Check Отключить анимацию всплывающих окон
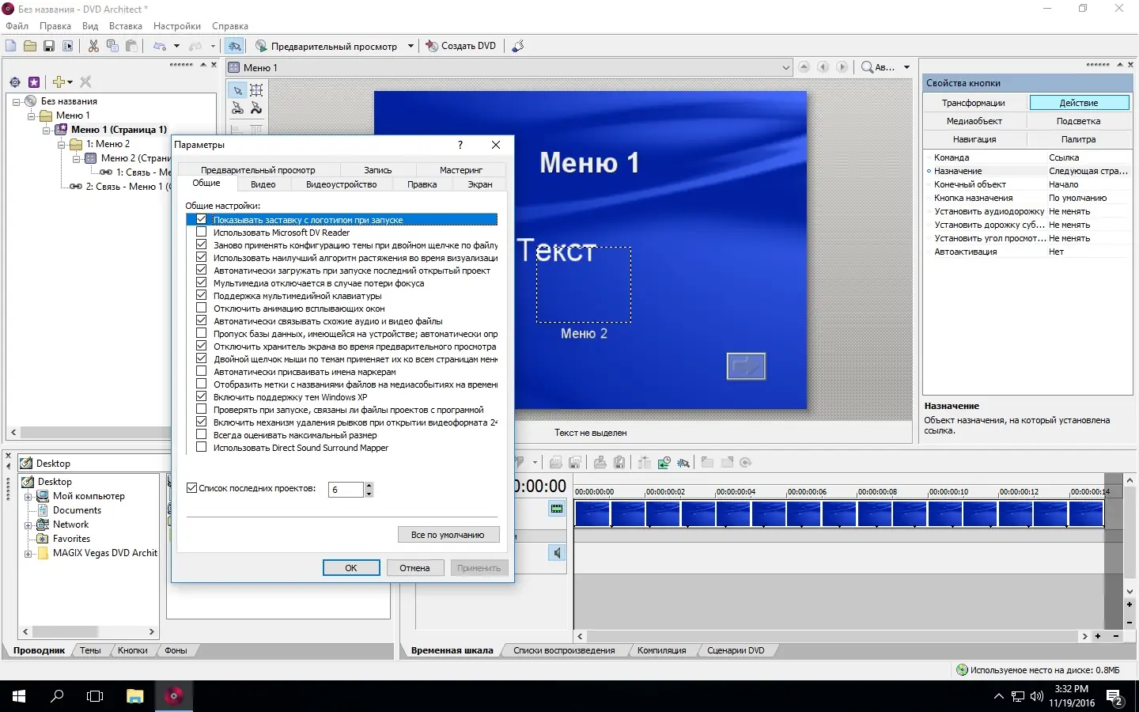Screen dimensions: 1139x712 click(x=201, y=309)
